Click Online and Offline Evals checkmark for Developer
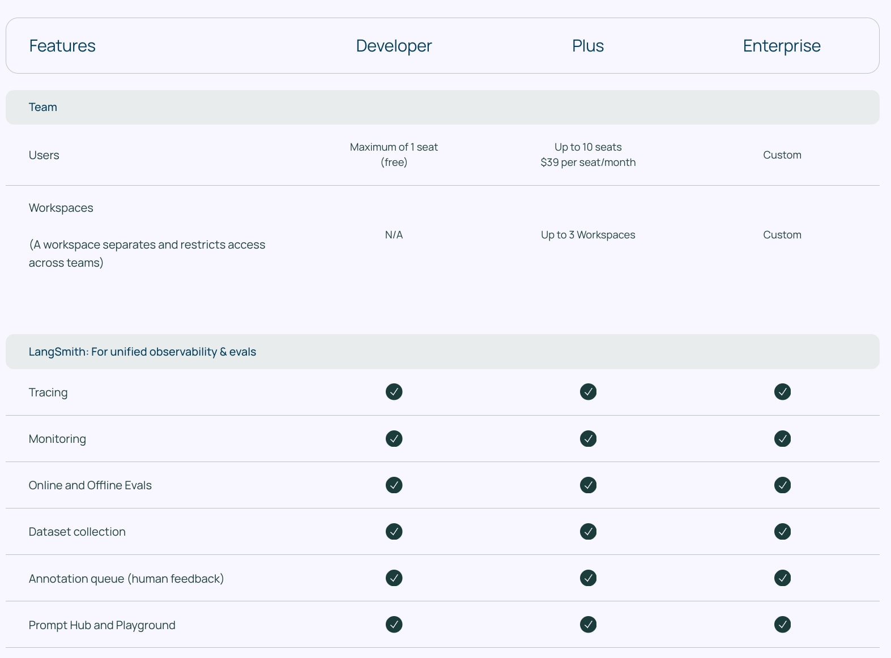Screen dimensions: 891x658 point(394,485)
